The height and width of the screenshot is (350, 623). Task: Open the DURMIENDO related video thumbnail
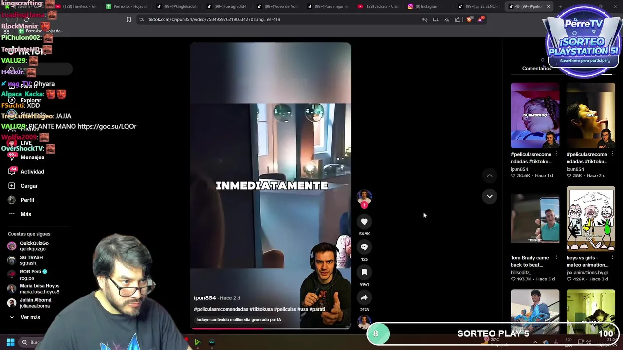pos(535,115)
